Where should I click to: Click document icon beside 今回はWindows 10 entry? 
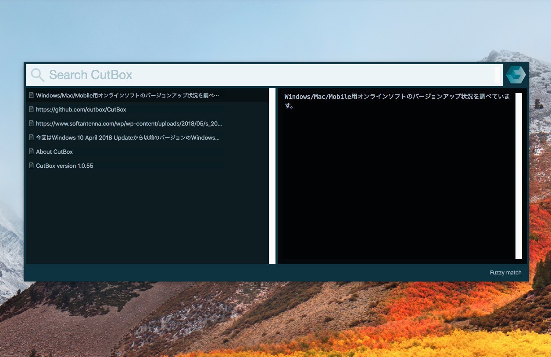click(x=31, y=137)
